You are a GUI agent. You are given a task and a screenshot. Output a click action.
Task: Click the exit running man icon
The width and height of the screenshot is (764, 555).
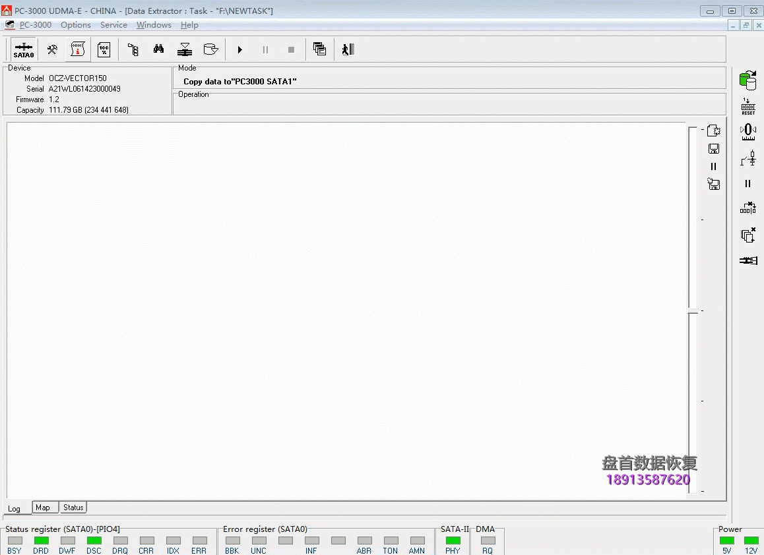(348, 49)
